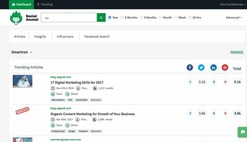The width and height of the screenshot is (247, 142).
Task: Click blog.upgrad.com above 17 Digital Marketing Skills
Action: [x=61, y=77]
